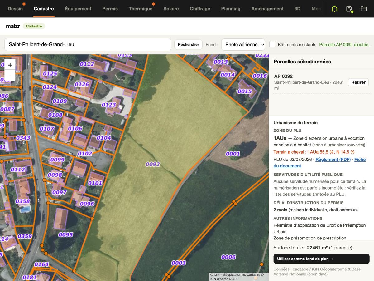Click the AP 0092 parcel title
This screenshot has height=281, width=374.
click(283, 76)
